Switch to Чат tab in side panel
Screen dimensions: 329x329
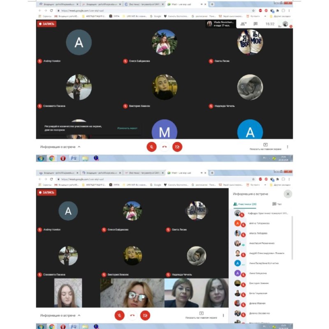277,204
